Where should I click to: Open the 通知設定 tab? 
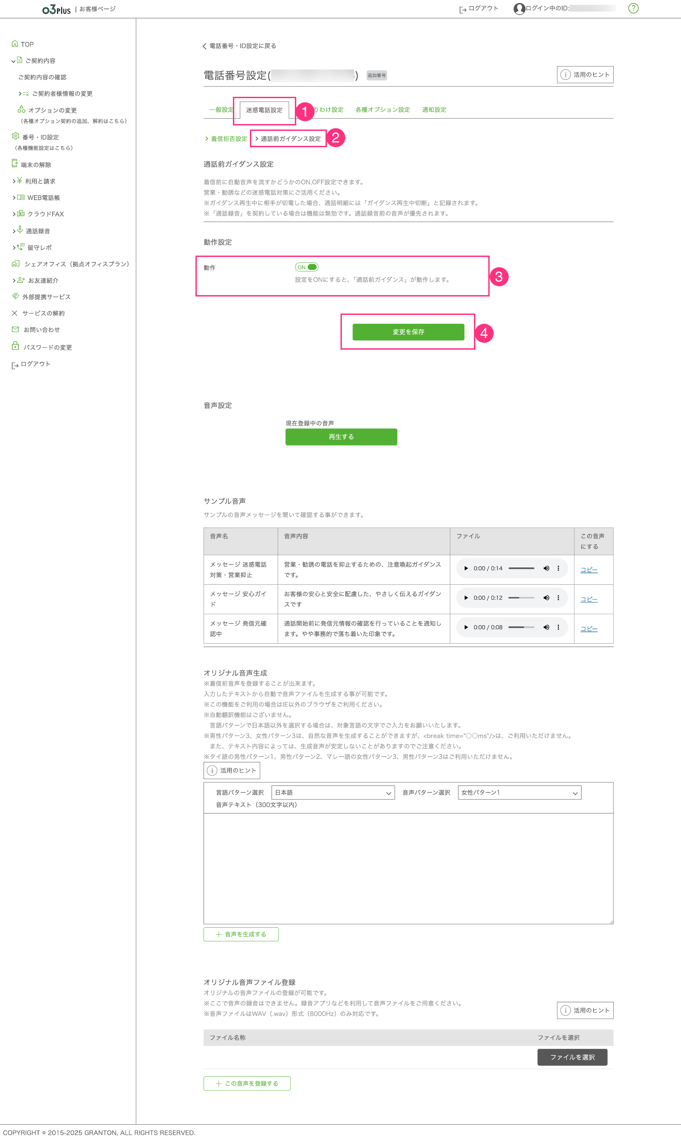(x=434, y=109)
